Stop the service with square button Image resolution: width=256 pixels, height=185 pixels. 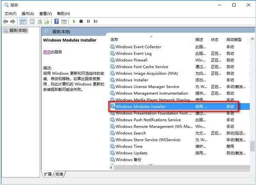coord(81,21)
